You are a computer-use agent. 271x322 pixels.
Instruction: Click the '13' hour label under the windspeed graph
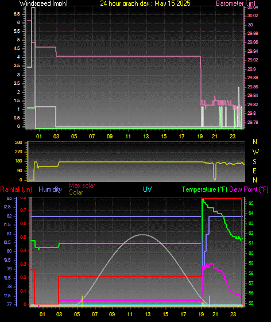[x=146, y=137]
